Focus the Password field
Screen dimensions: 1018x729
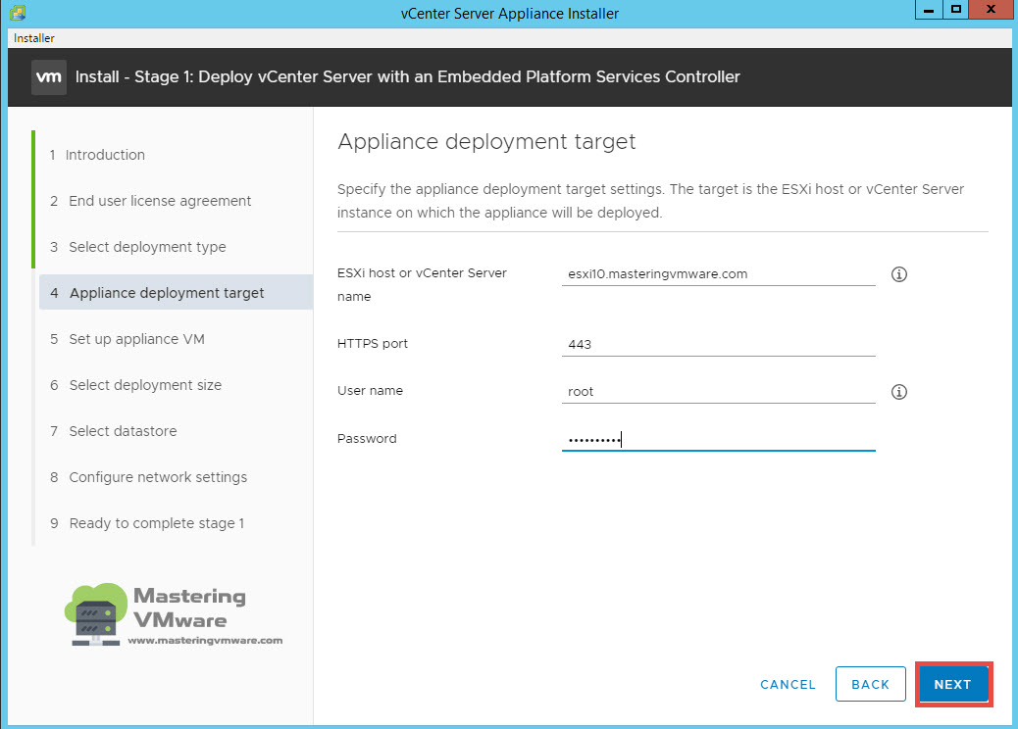tap(718, 439)
